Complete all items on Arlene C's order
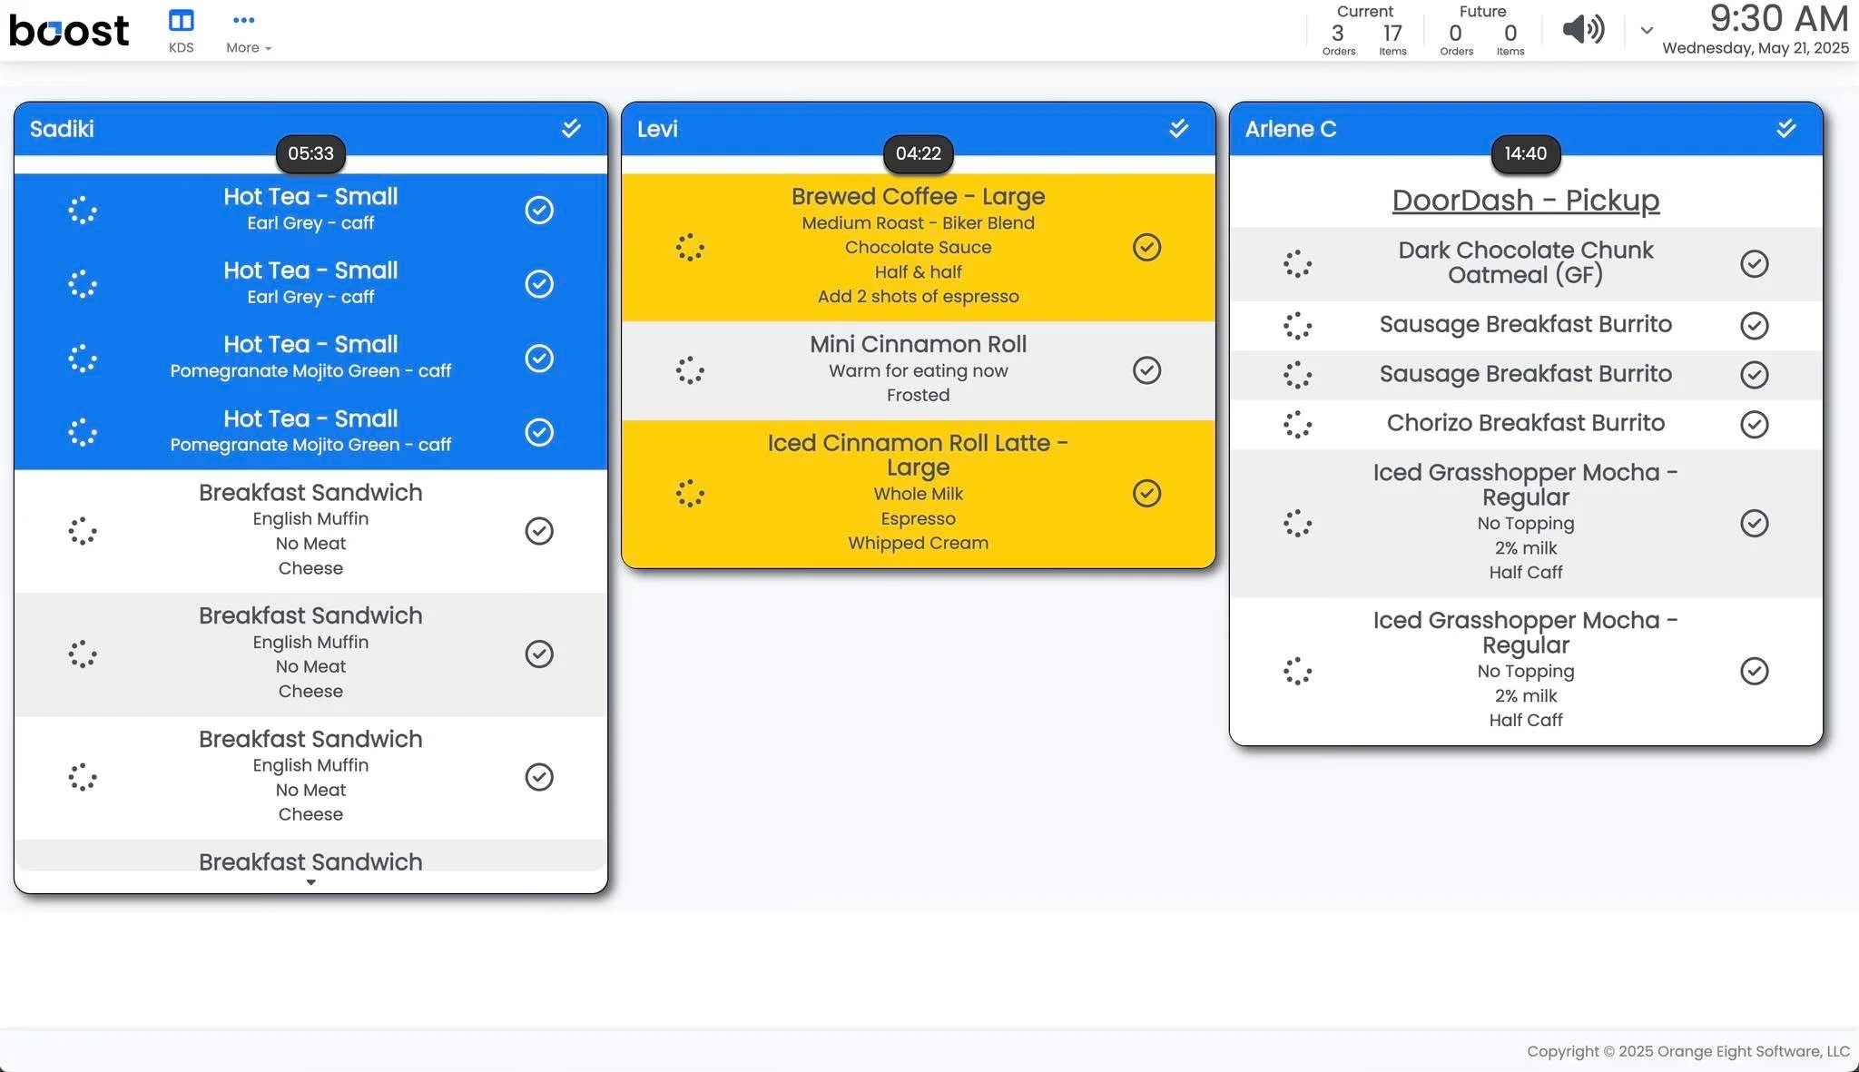 point(1785,129)
